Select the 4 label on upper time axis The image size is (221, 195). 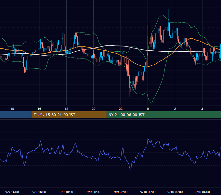click(202, 109)
